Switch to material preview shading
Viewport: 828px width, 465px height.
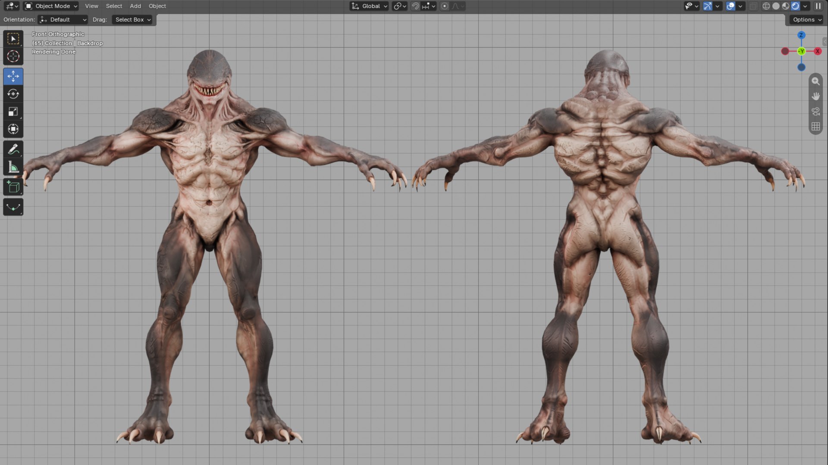click(x=786, y=6)
